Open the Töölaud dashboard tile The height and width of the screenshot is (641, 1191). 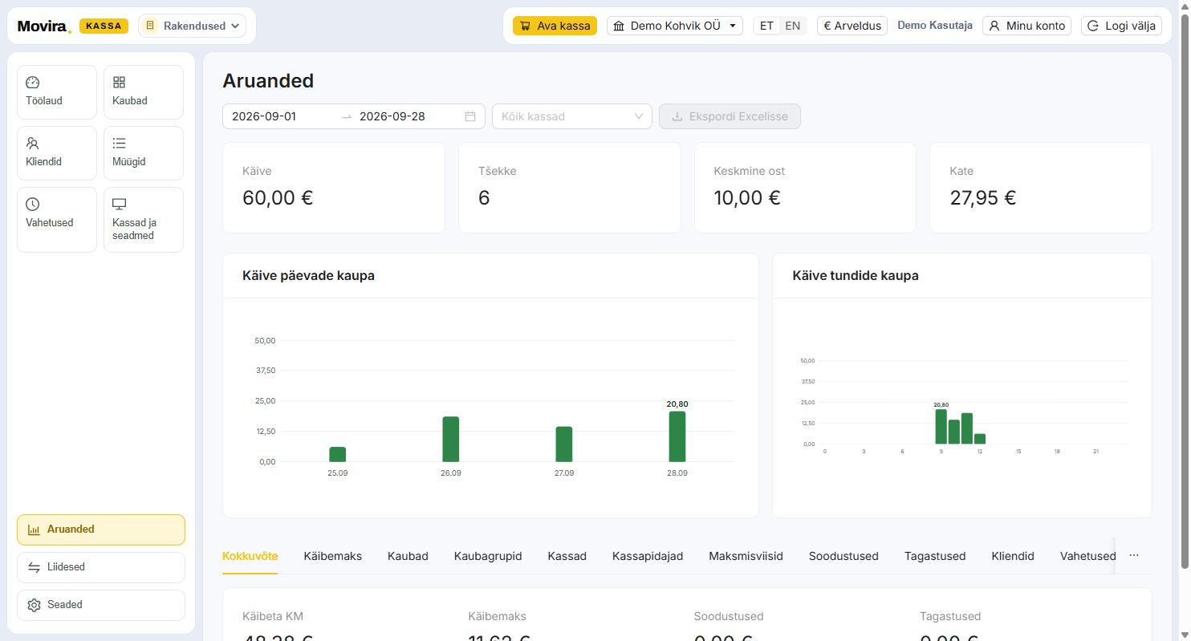57,92
